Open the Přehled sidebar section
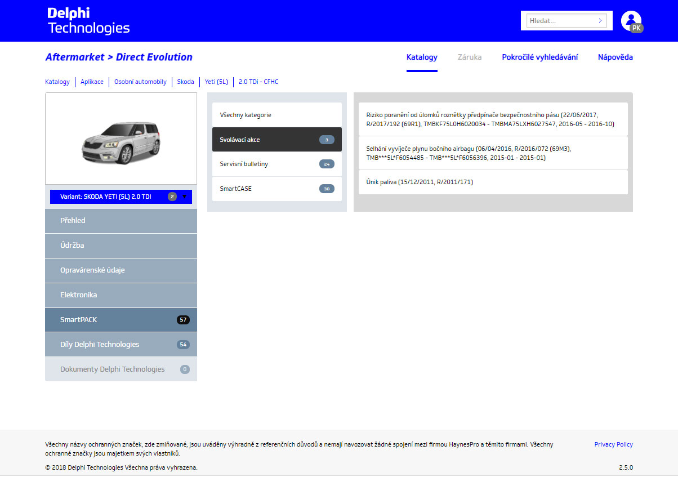The height and width of the screenshot is (477, 678). point(121,221)
